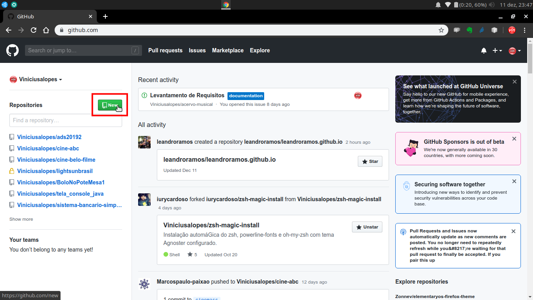Click the green New repository button

click(x=110, y=105)
